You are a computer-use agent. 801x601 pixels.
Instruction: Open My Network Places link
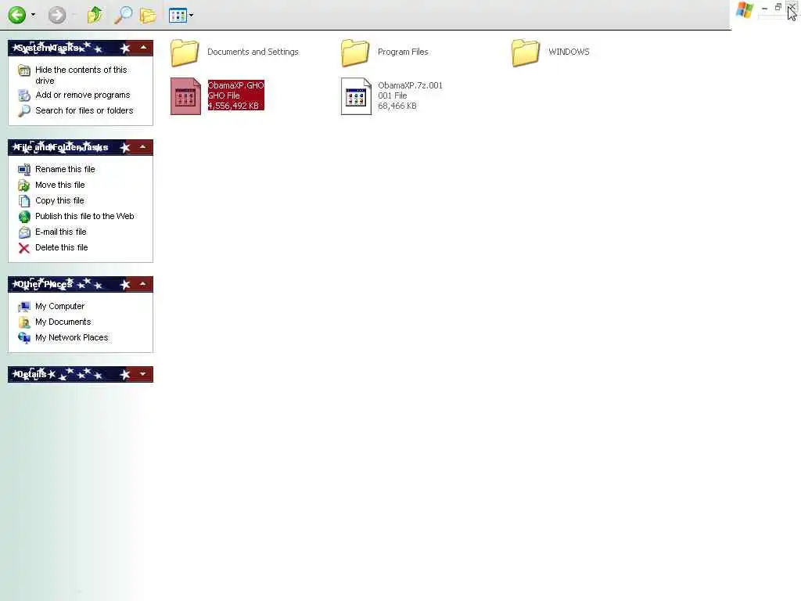click(x=71, y=337)
